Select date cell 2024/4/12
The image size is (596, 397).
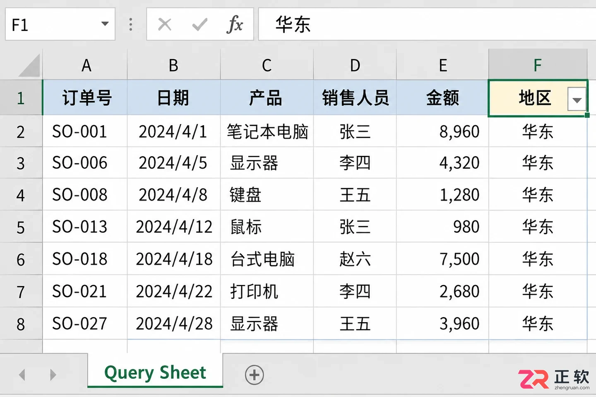click(174, 227)
